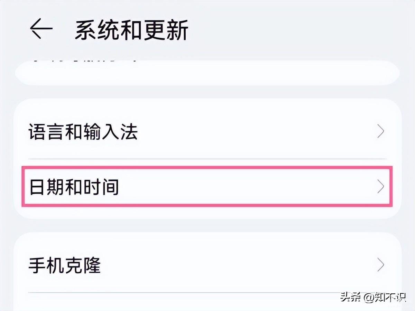The image size is (415, 311).
Task: Click the chevron beside 日期和时间
Action: click(x=381, y=186)
